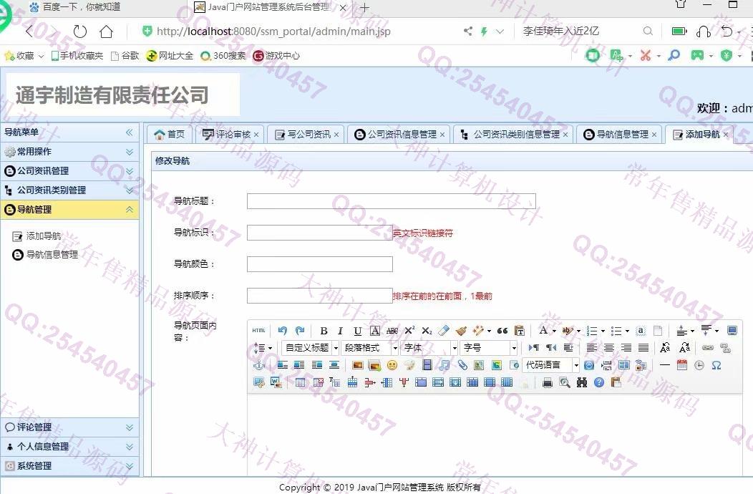
Task: Click the undo arrow in editor toolbar
Action: pyautogui.click(x=282, y=331)
